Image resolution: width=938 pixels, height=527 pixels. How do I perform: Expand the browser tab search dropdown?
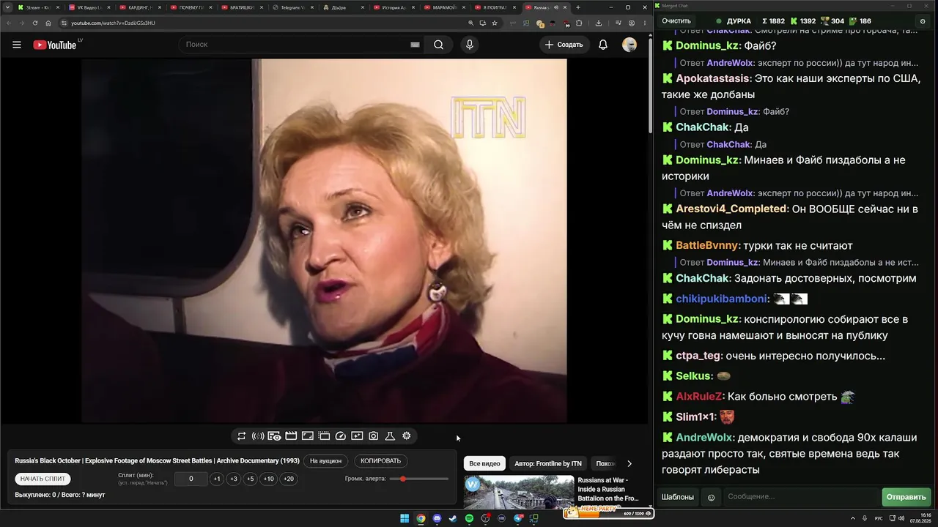pos(7,7)
